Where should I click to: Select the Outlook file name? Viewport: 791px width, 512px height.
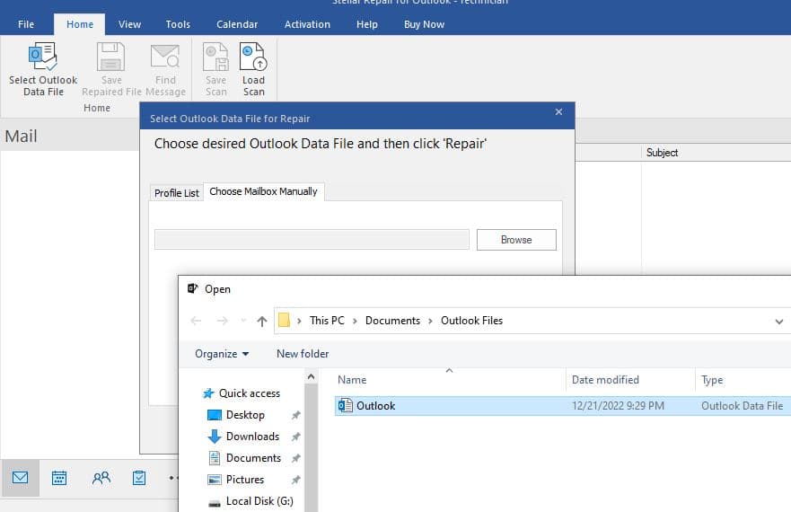point(376,406)
